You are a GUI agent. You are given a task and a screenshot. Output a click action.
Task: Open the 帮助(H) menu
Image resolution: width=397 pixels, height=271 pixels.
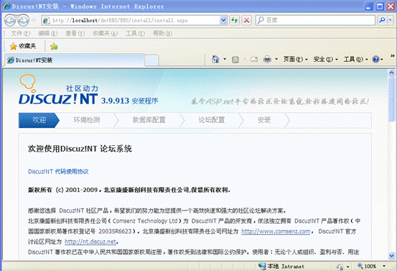point(162,33)
